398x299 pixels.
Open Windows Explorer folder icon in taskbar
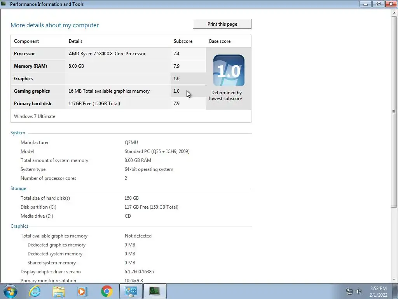coord(59,291)
